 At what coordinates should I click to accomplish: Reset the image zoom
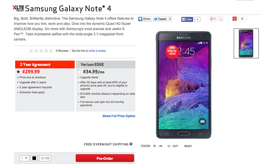188,146
